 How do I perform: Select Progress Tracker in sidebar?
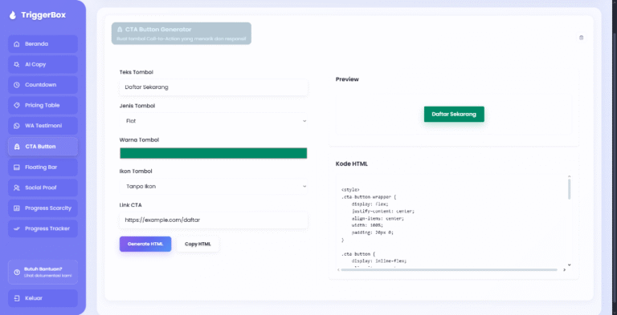[43, 228]
